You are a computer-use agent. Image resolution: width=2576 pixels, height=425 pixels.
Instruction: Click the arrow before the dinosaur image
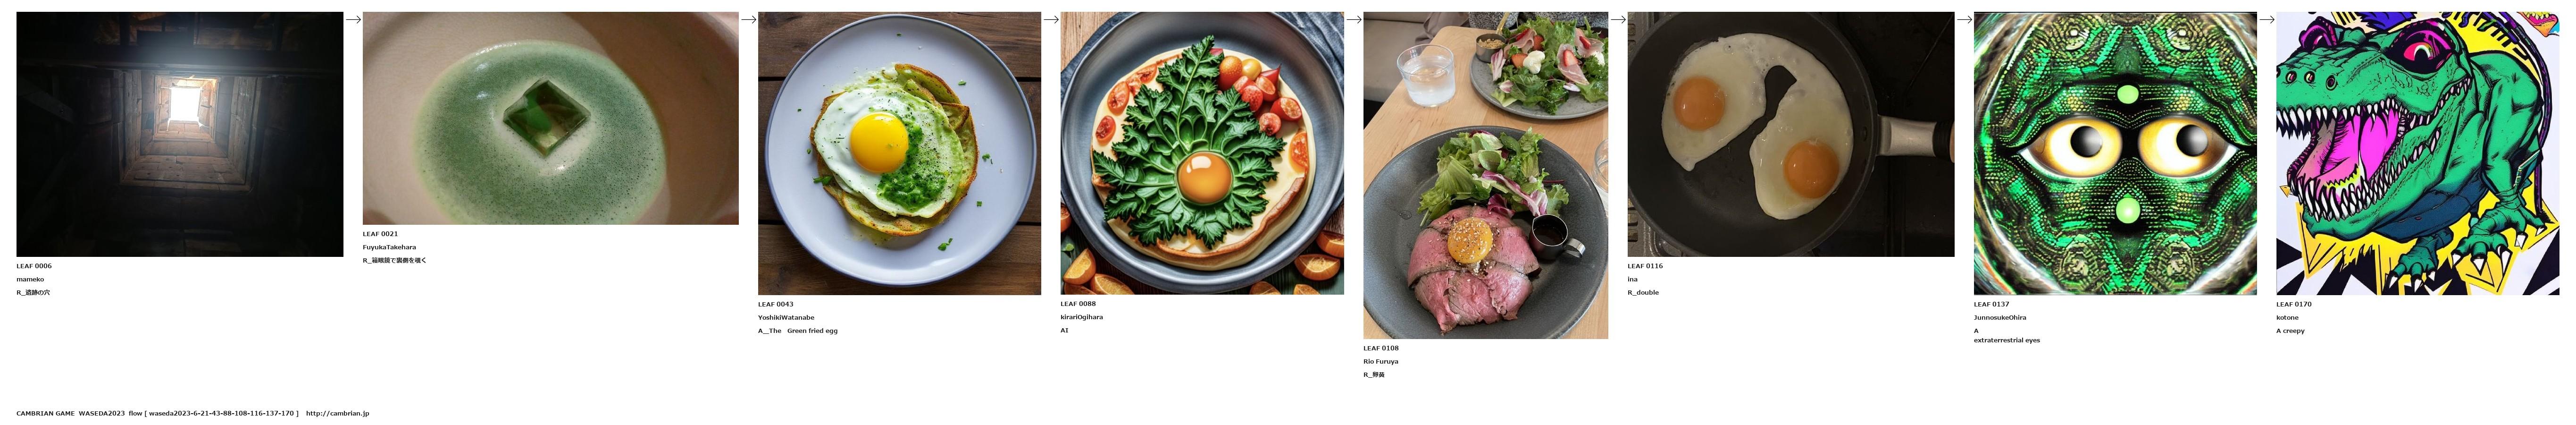pos(2267,19)
